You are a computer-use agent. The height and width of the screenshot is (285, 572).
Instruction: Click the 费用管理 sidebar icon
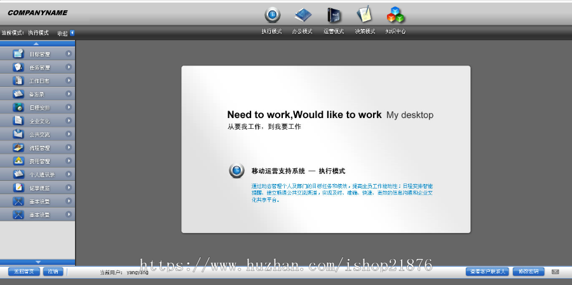(18, 161)
